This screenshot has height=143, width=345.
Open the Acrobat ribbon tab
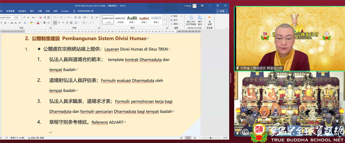(x=65, y=11)
